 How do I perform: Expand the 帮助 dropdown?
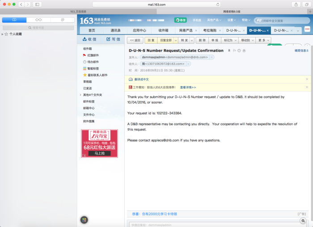click(246, 20)
